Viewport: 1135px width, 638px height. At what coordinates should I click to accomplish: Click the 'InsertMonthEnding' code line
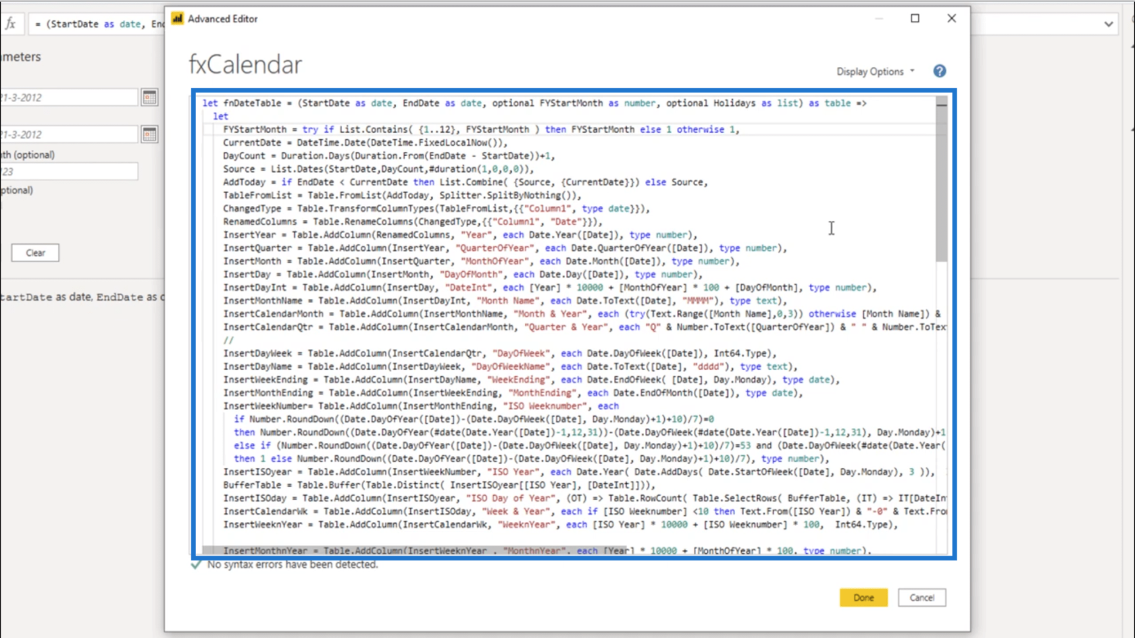point(513,393)
